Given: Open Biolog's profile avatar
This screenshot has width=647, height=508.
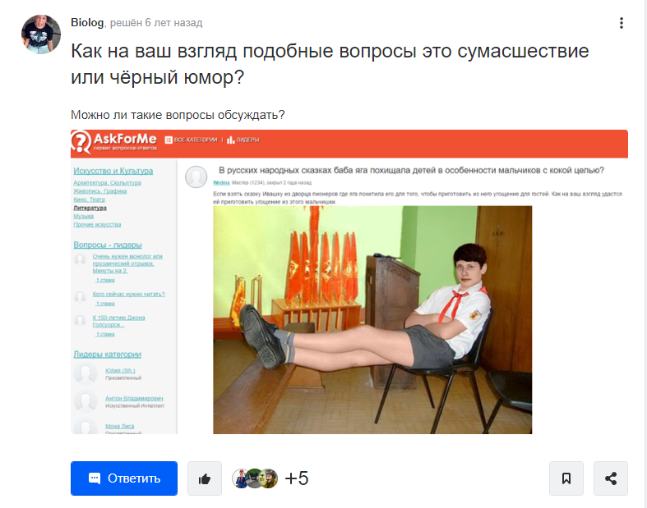Looking at the screenshot, I should [41, 34].
